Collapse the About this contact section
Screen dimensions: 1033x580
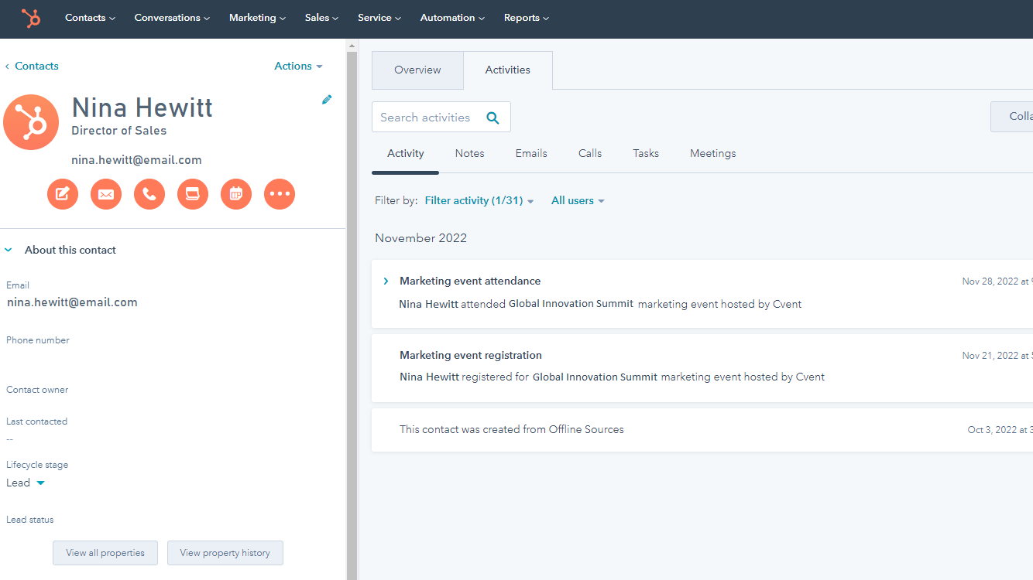(9, 251)
